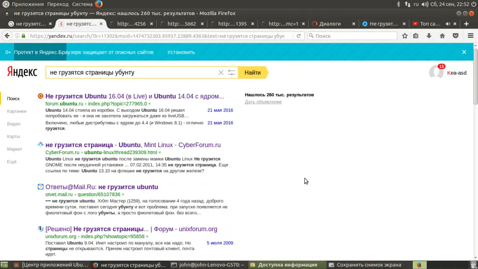This screenshot has width=478, height=269.
Task: Switch to the http:...4256 tab
Action: coord(131,23)
